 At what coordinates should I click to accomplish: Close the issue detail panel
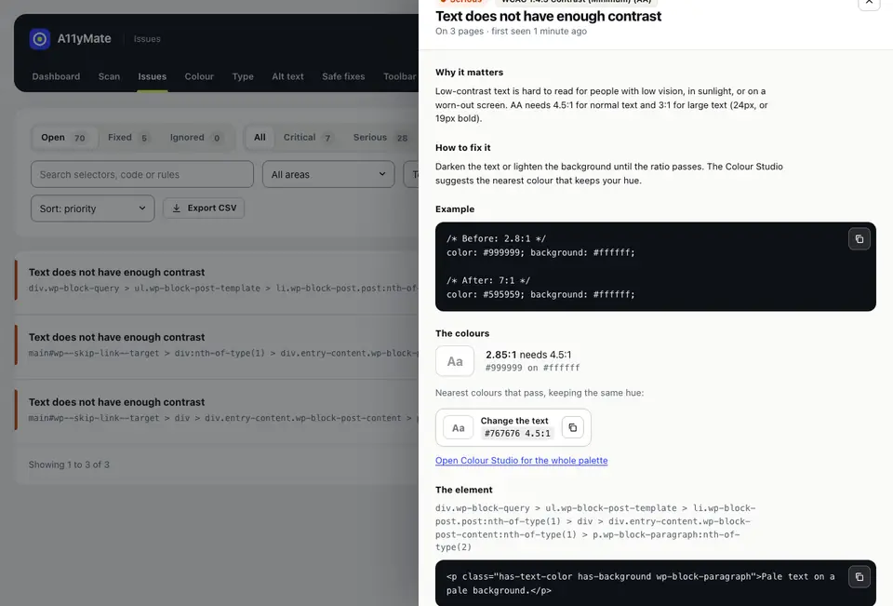pyautogui.click(x=869, y=2)
